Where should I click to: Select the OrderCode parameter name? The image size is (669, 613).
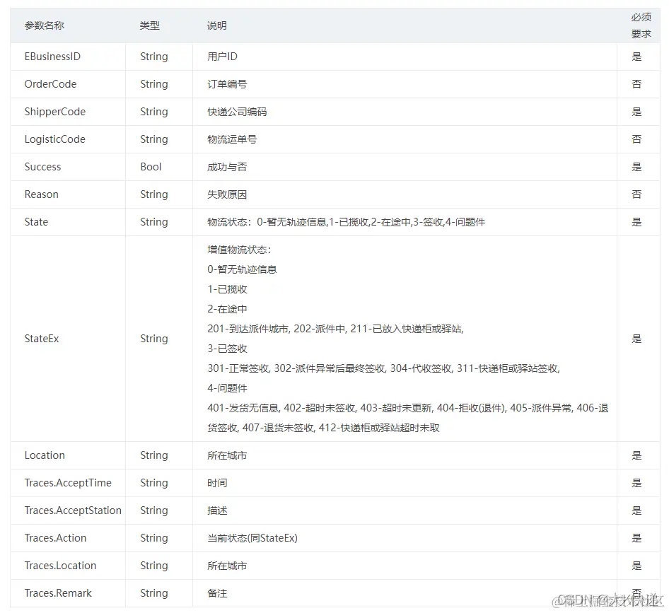(x=50, y=84)
